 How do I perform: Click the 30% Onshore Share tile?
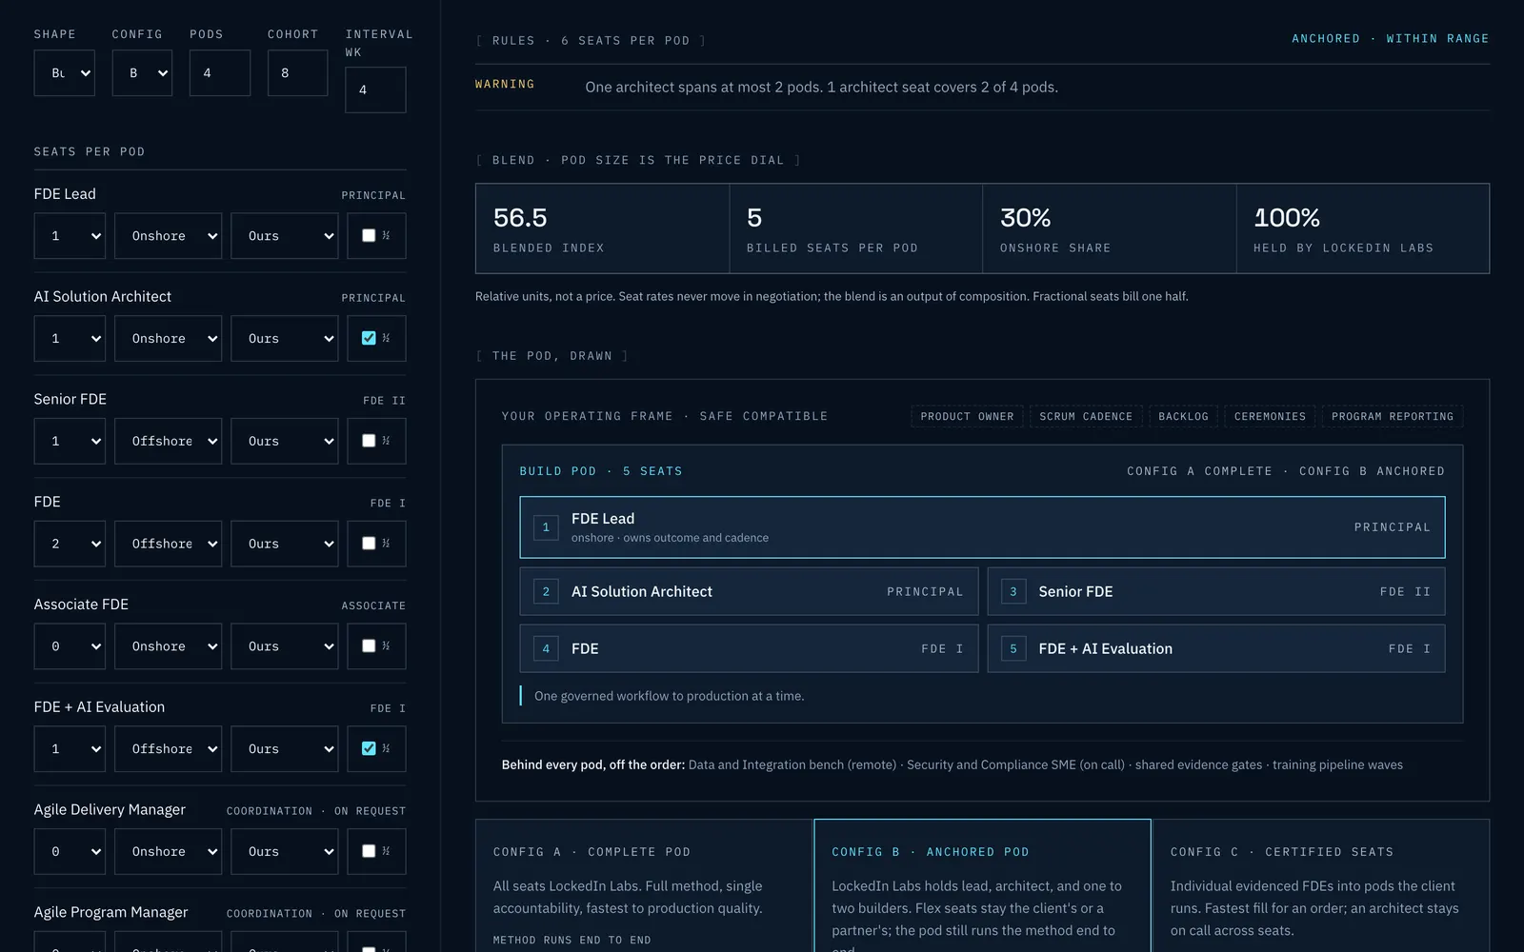pos(1110,228)
